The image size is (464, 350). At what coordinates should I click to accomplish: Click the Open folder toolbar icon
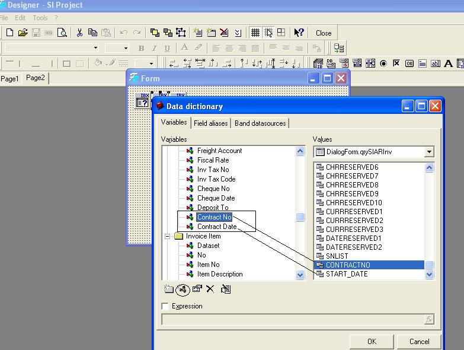pos(23,33)
